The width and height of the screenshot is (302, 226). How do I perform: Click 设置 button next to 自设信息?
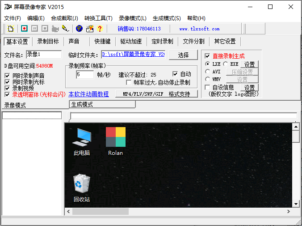[x=249, y=88]
